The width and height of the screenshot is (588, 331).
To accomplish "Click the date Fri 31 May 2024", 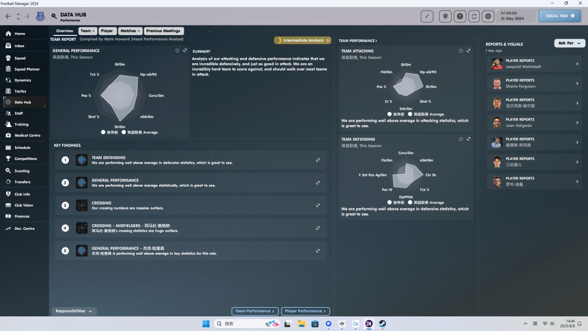I will (517, 16).
